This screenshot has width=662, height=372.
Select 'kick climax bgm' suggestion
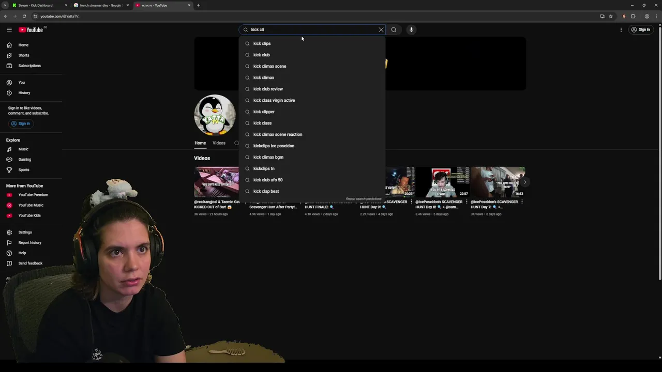pyautogui.click(x=312, y=157)
